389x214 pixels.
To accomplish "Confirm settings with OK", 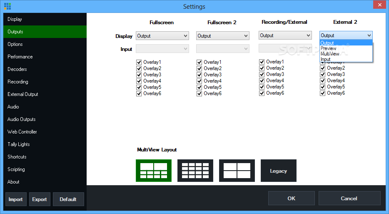I will click(x=292, y=198).
